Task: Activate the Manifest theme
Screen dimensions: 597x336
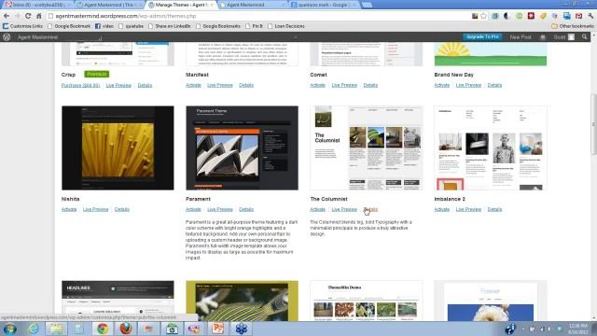Action: 193,85
